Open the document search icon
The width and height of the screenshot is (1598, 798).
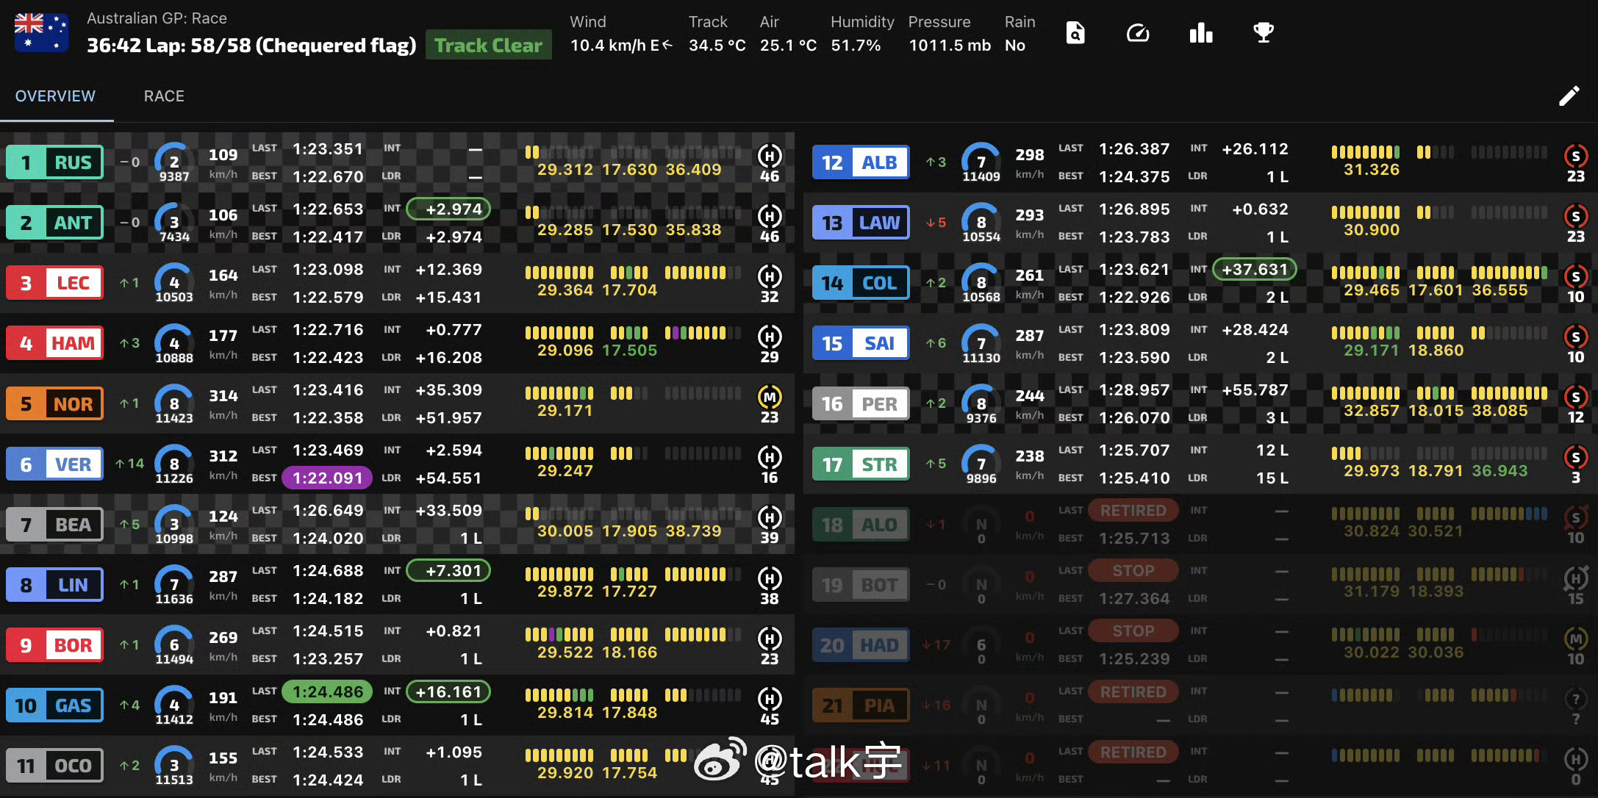pos(1075,33)
